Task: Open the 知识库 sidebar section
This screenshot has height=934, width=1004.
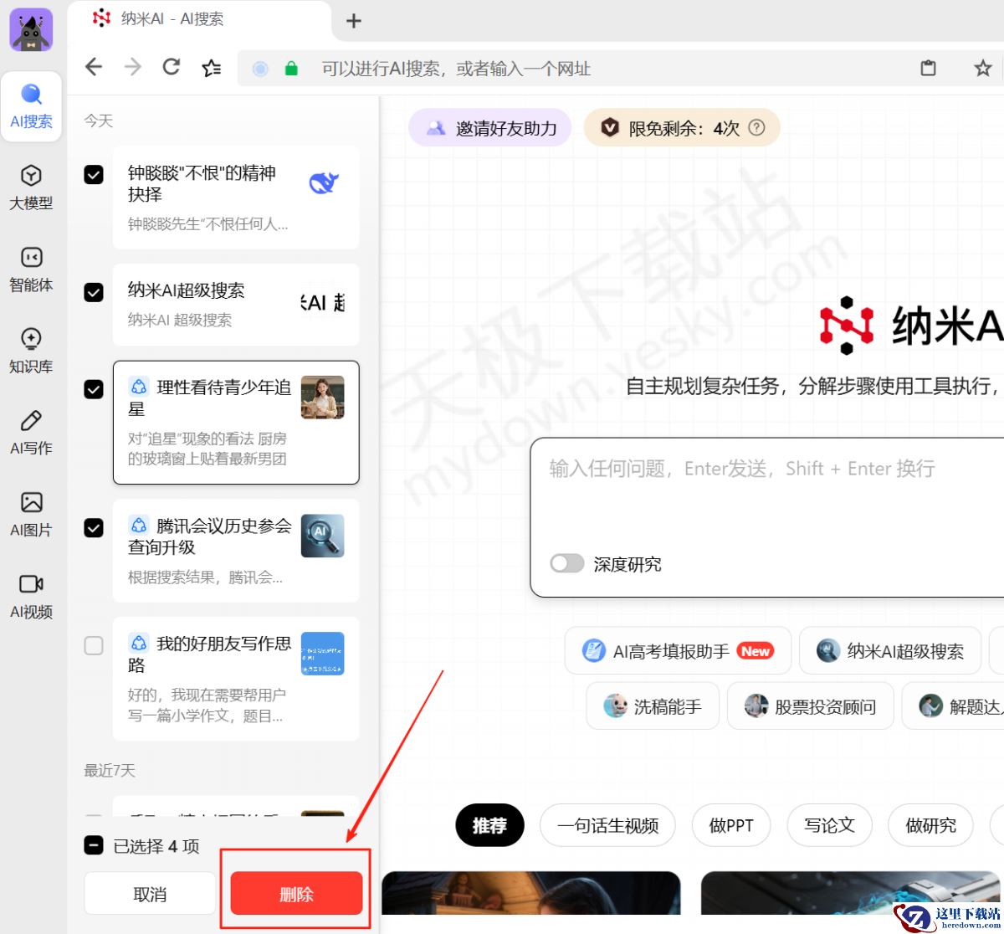Action: coord(31,351)
